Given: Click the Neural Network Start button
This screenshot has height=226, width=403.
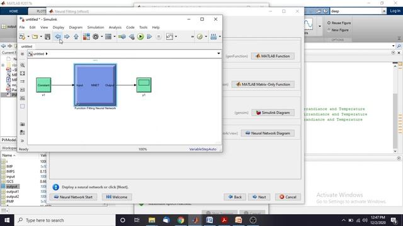Looking at the screenshot, I should pos(73,197).
